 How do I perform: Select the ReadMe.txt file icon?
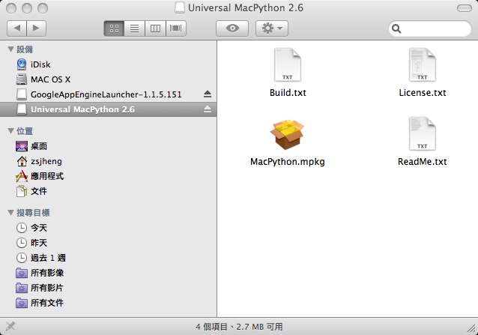click(x=423, y=133)
